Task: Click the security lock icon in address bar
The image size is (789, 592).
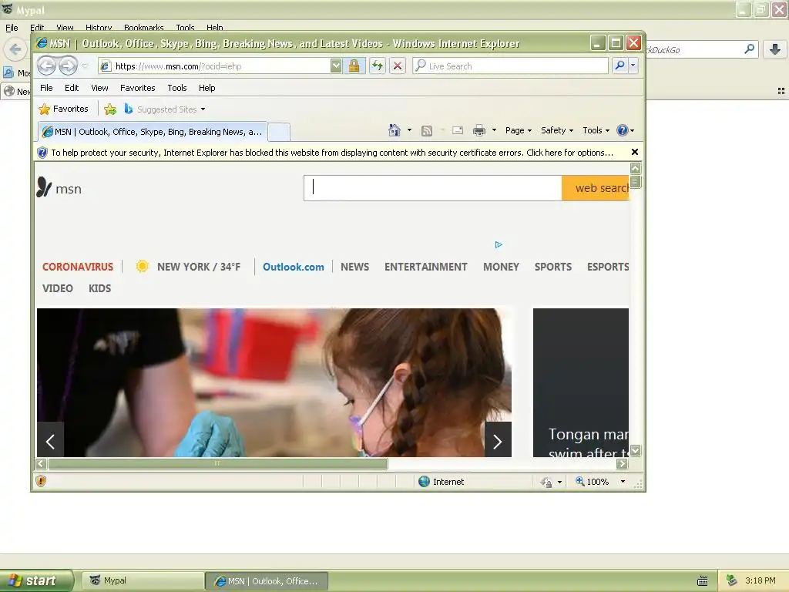Action: coord(354,66)
